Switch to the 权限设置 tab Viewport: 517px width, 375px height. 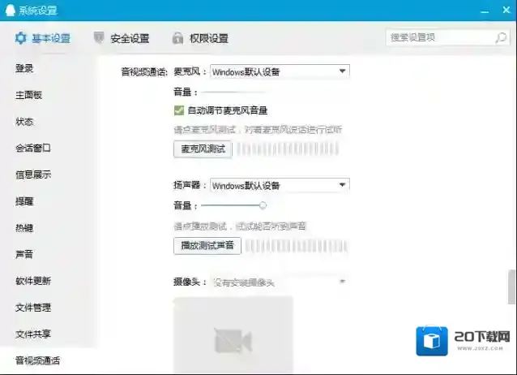point(208,38)
